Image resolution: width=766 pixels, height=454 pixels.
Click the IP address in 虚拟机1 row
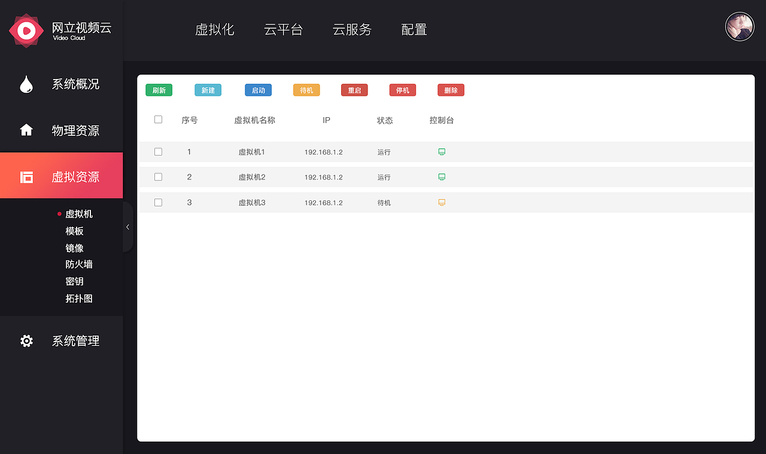(324, 152)
